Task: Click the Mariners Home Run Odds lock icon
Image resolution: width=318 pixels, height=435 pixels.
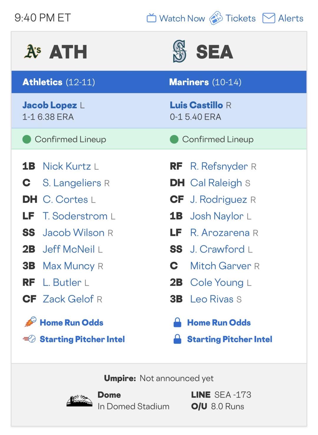Action: 177,322
